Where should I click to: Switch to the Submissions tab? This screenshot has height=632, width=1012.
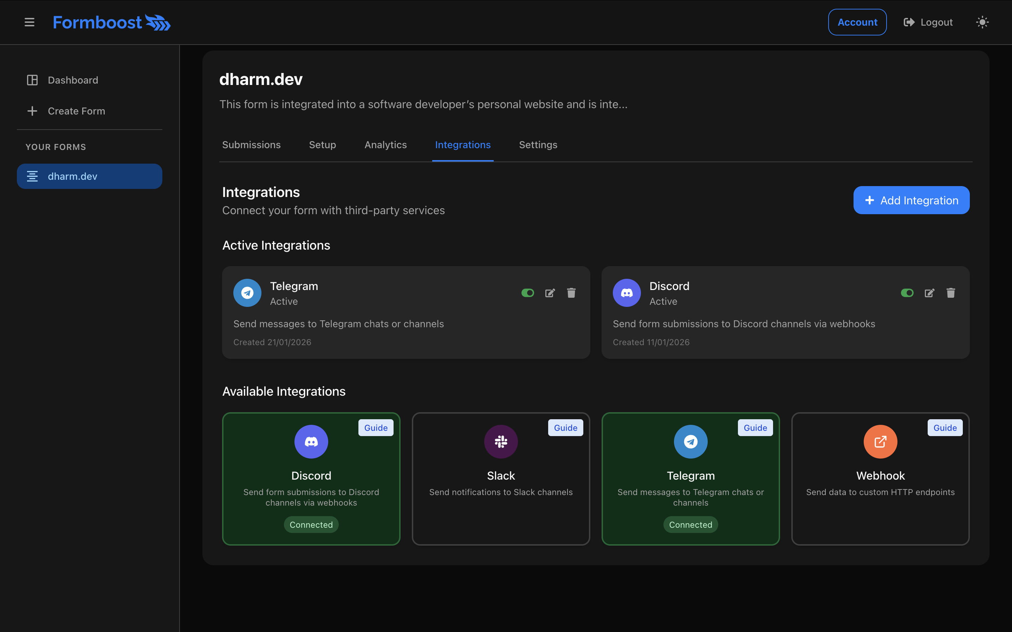coord(251,145)
